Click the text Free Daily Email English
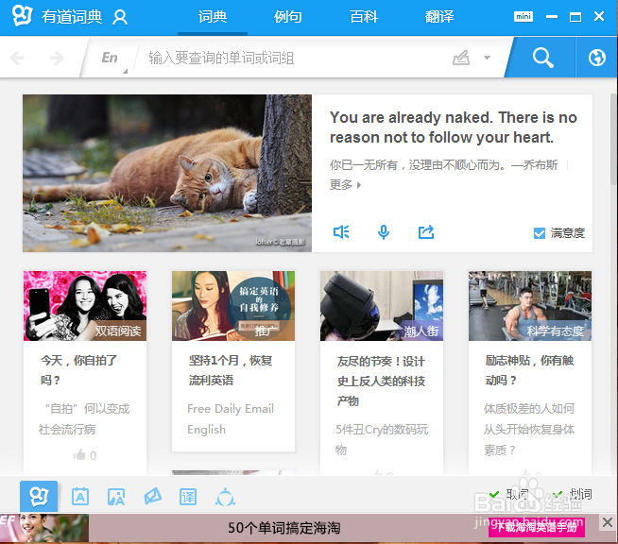 coord(231,418)
